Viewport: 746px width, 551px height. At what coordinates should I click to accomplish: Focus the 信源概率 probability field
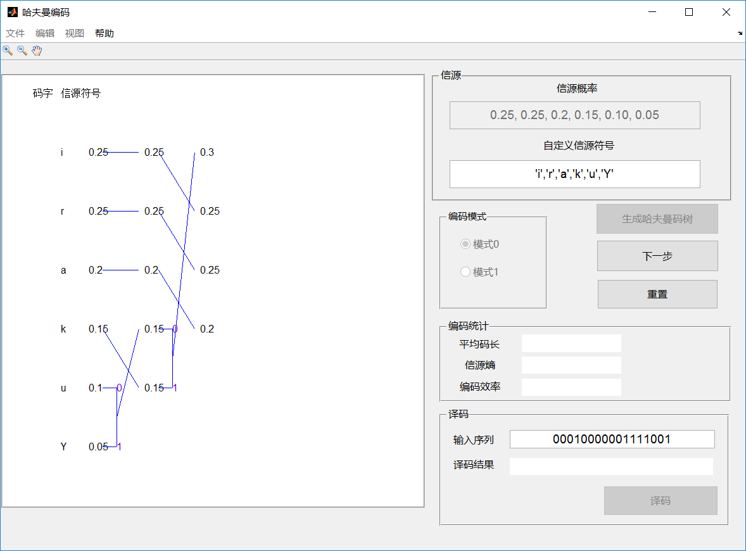coord(574,115)
